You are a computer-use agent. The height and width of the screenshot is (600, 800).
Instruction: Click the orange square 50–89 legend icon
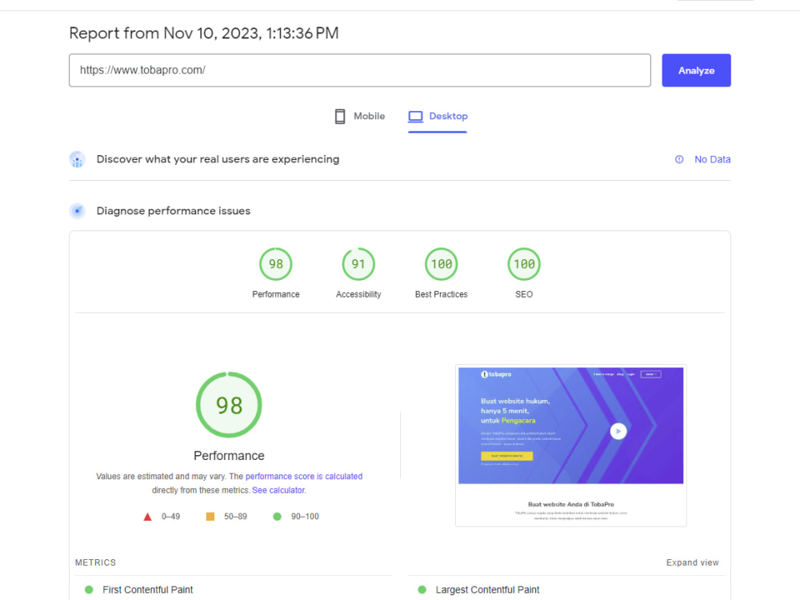210,516
